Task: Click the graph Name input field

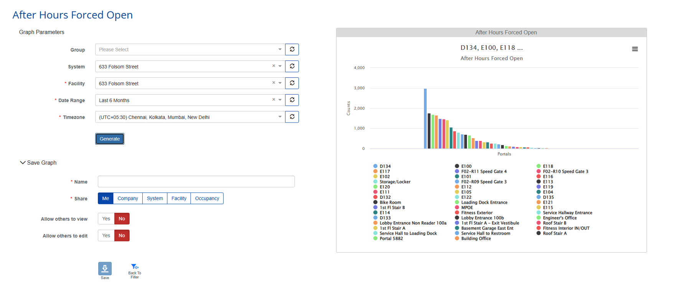Action: [196, 181]
